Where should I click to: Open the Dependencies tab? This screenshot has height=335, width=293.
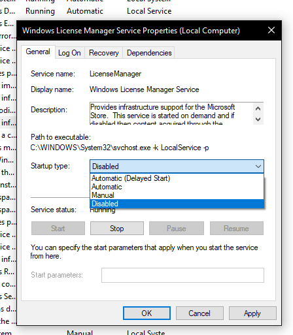[149, 53]
